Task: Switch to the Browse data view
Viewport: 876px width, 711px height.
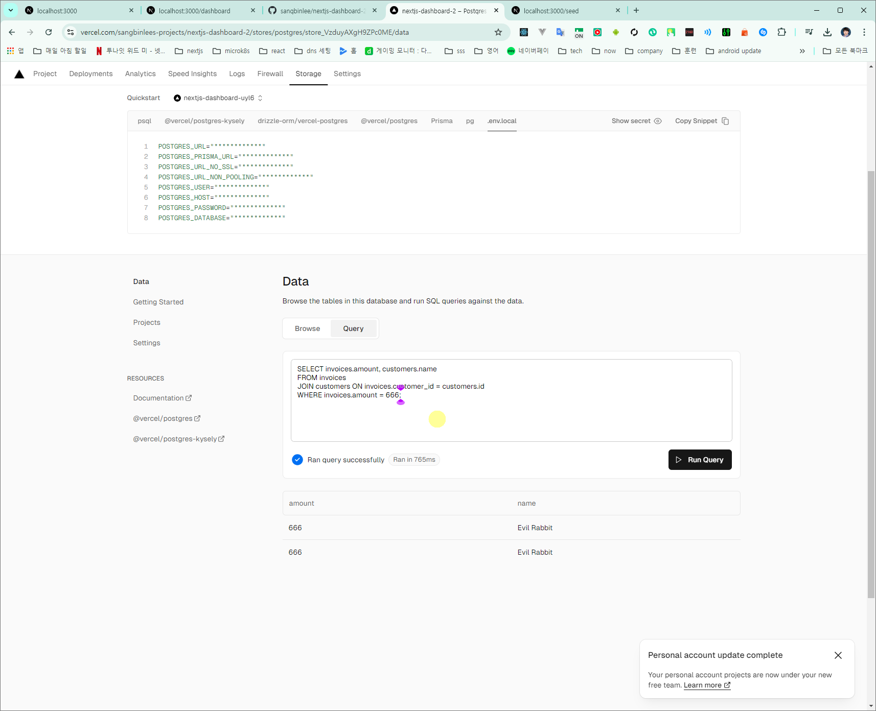Action: pyautogui.click(x=307, y=328)
